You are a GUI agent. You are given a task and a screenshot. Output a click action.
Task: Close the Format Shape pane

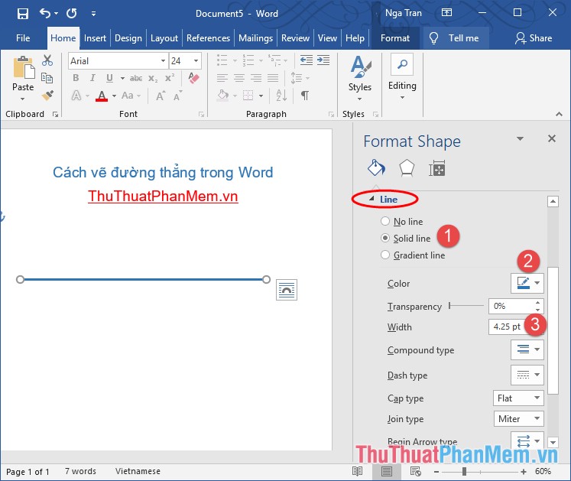pos(552,138)
